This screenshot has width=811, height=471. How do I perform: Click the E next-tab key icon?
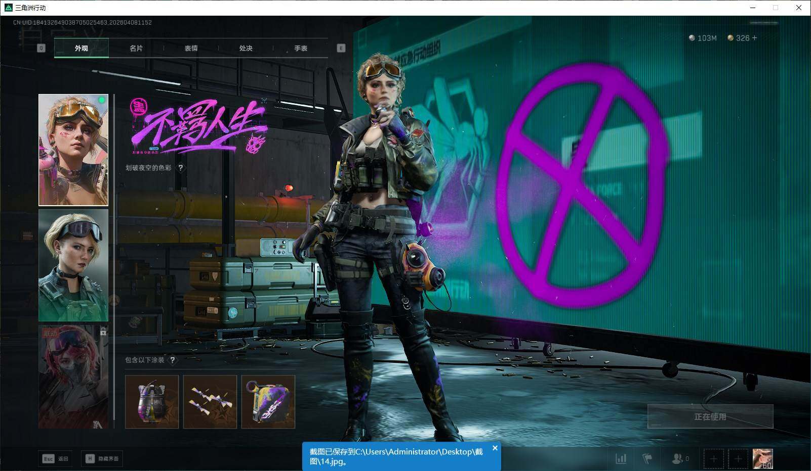tap(341, 48)
